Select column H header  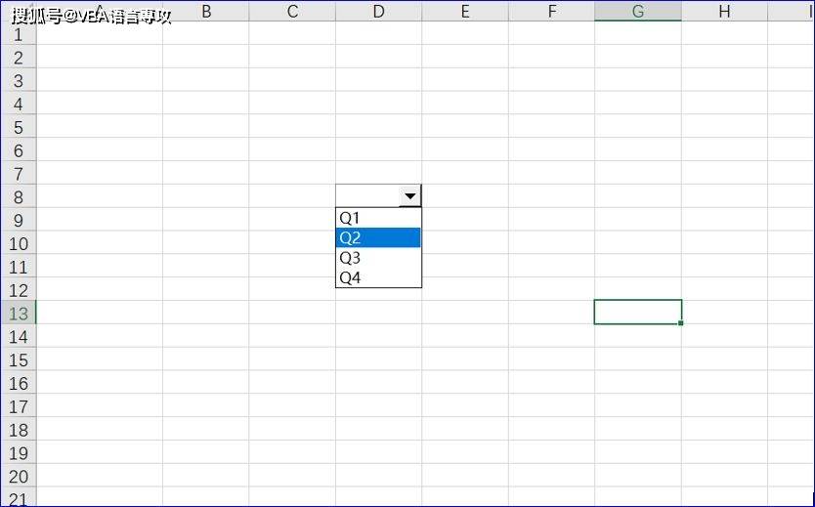click(x=724, y=11)
